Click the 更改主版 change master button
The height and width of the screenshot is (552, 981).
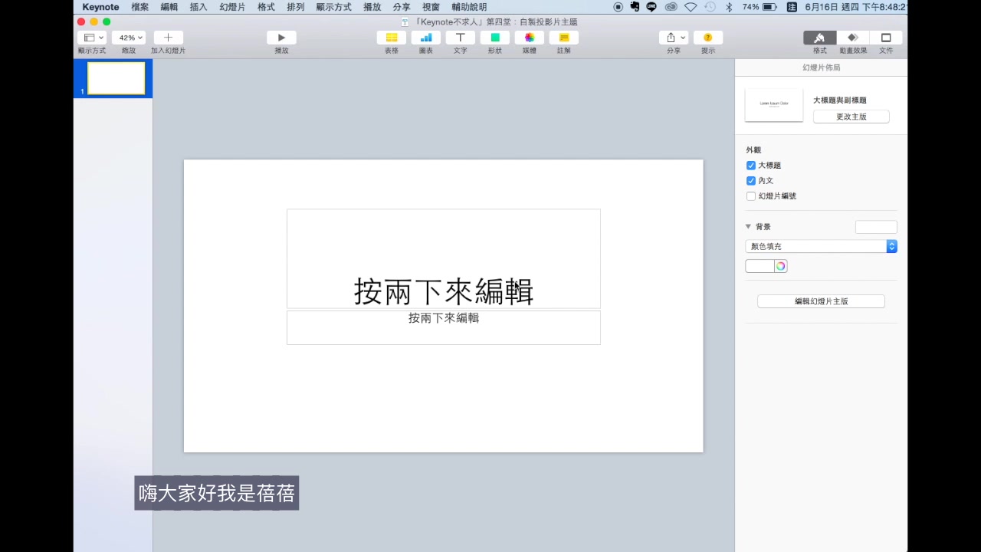(x=851, y=117)
